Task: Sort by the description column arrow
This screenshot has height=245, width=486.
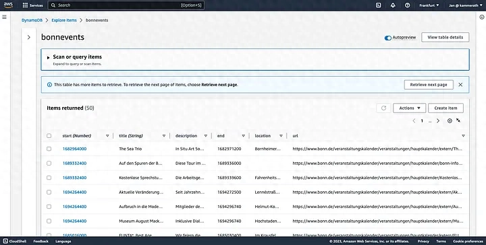Action: pos(205,136)
